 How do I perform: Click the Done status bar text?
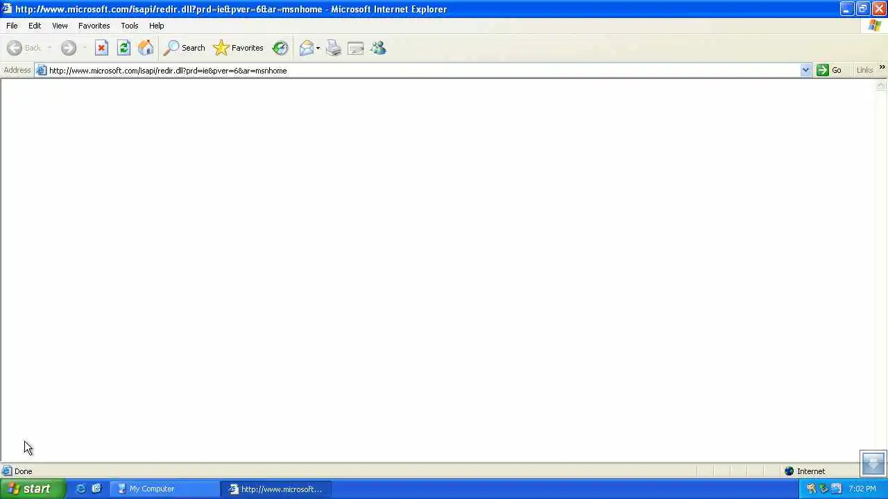coord(23,471)
